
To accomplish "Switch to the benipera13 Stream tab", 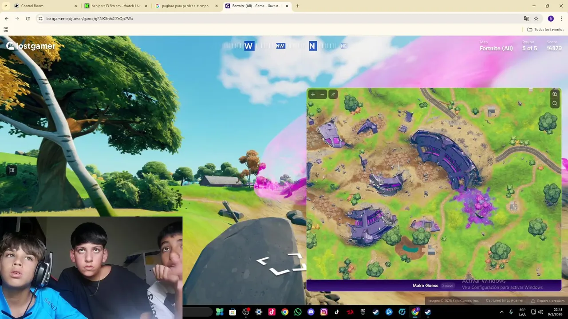I will [116, 6].
